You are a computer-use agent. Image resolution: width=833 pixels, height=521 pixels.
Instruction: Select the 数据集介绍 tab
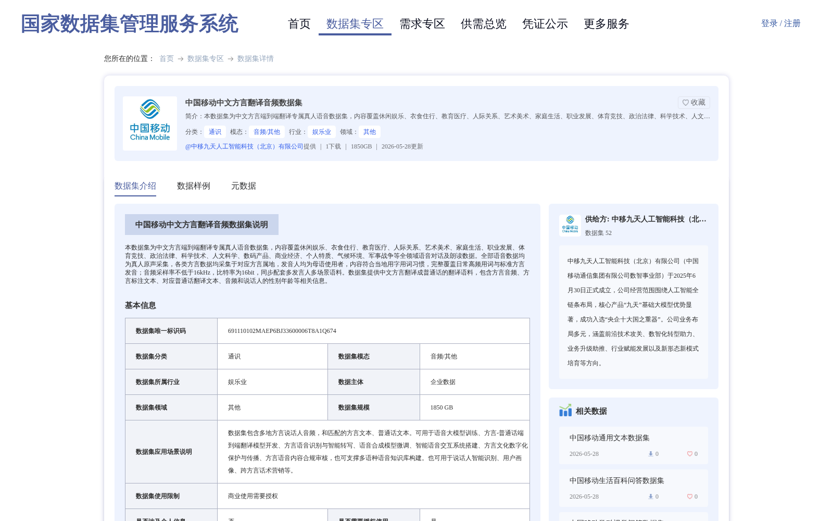135,186
